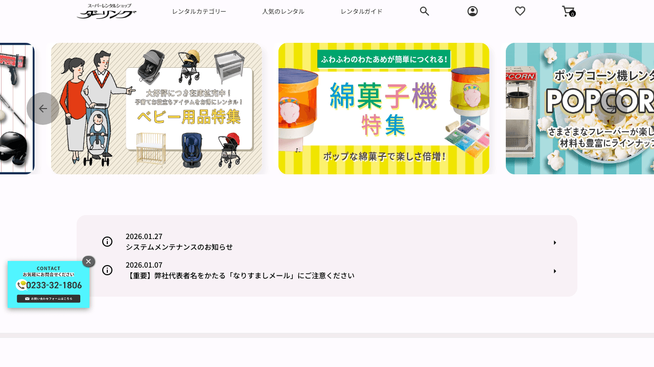Click the info icon beside the phishing email warning
Image resolution: width=654 pixels, height=367 pixels.
pos(107,270)
